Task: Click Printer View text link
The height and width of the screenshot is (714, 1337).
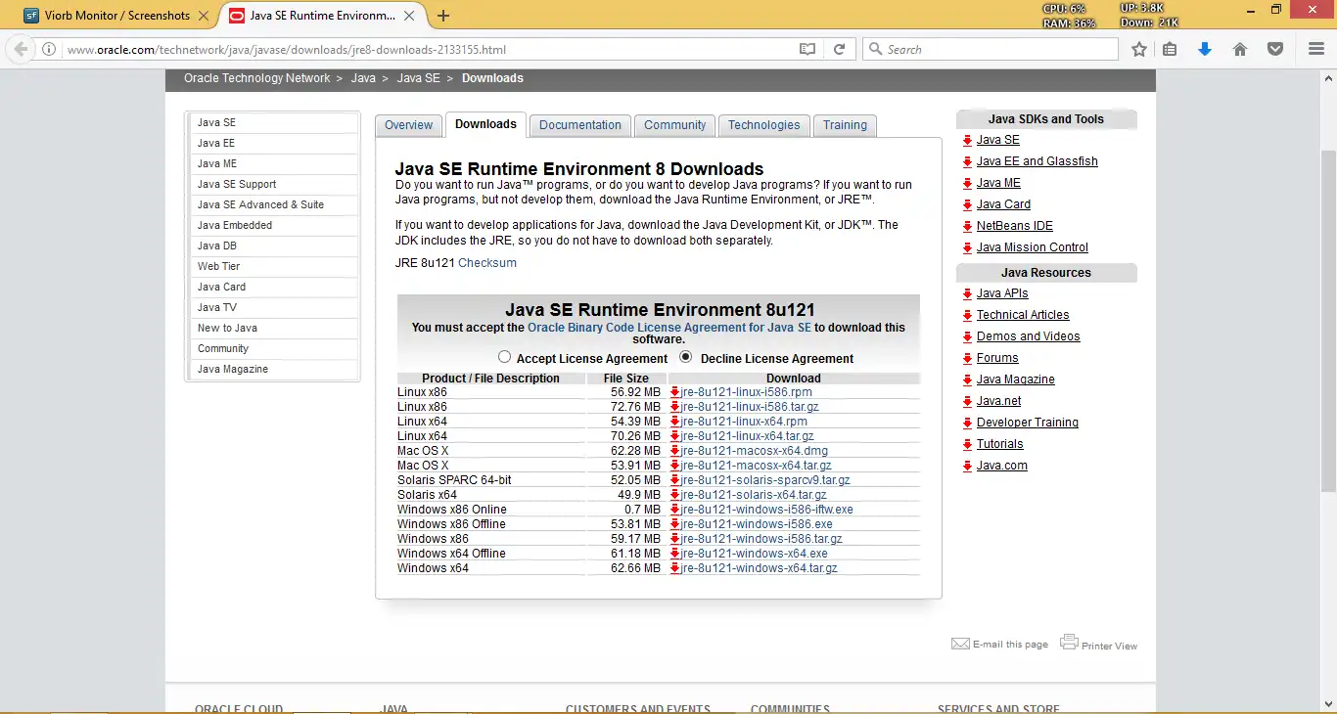Action: pyautogui.click(x=1109, y=646)
